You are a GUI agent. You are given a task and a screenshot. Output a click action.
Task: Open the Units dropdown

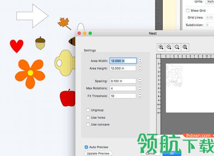click(210, 2)
